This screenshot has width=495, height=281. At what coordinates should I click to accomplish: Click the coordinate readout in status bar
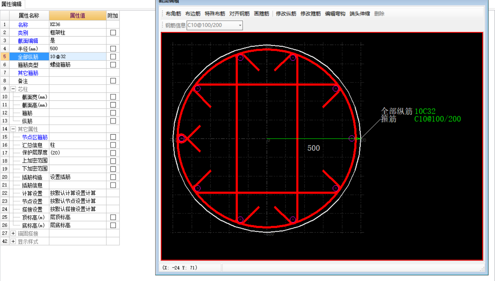click(x=180, y=268)
